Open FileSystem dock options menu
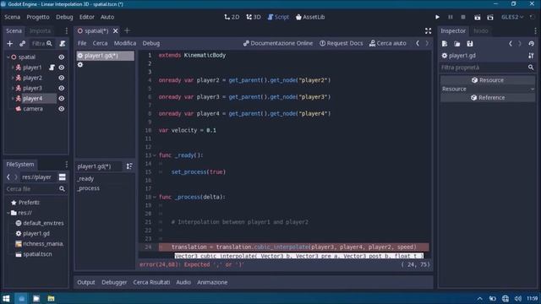 click(x=67, y=165)
